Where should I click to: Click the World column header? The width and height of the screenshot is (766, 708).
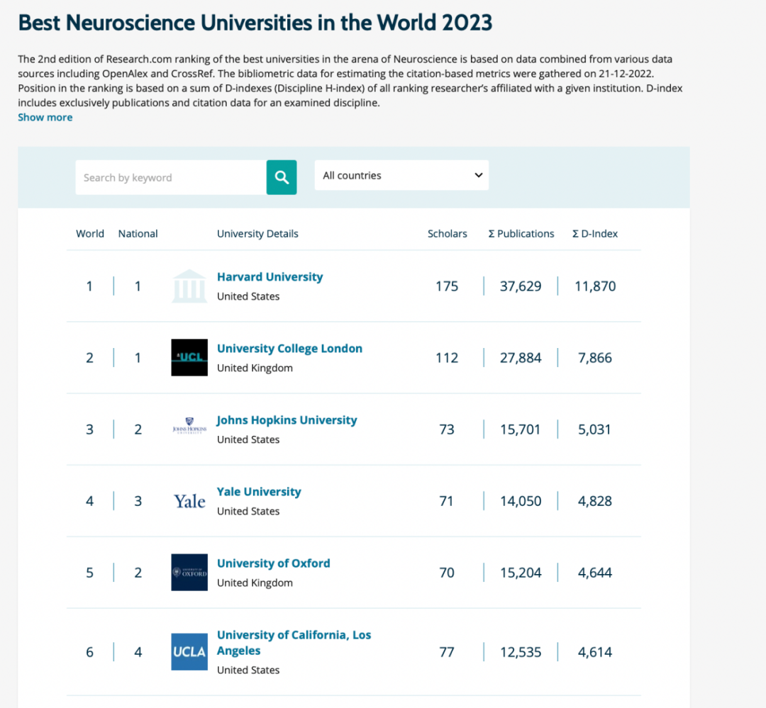pos(90,233)
